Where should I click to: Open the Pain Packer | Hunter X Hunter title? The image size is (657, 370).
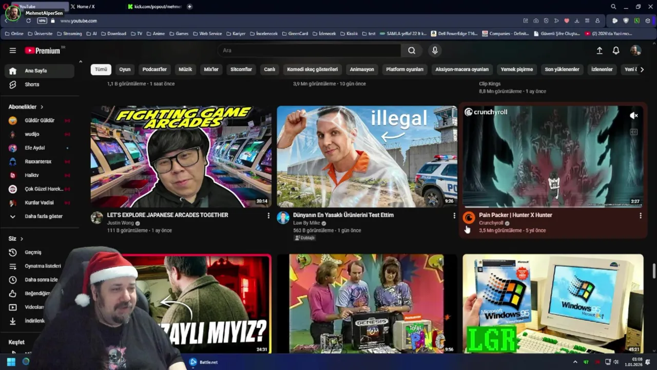515,215
